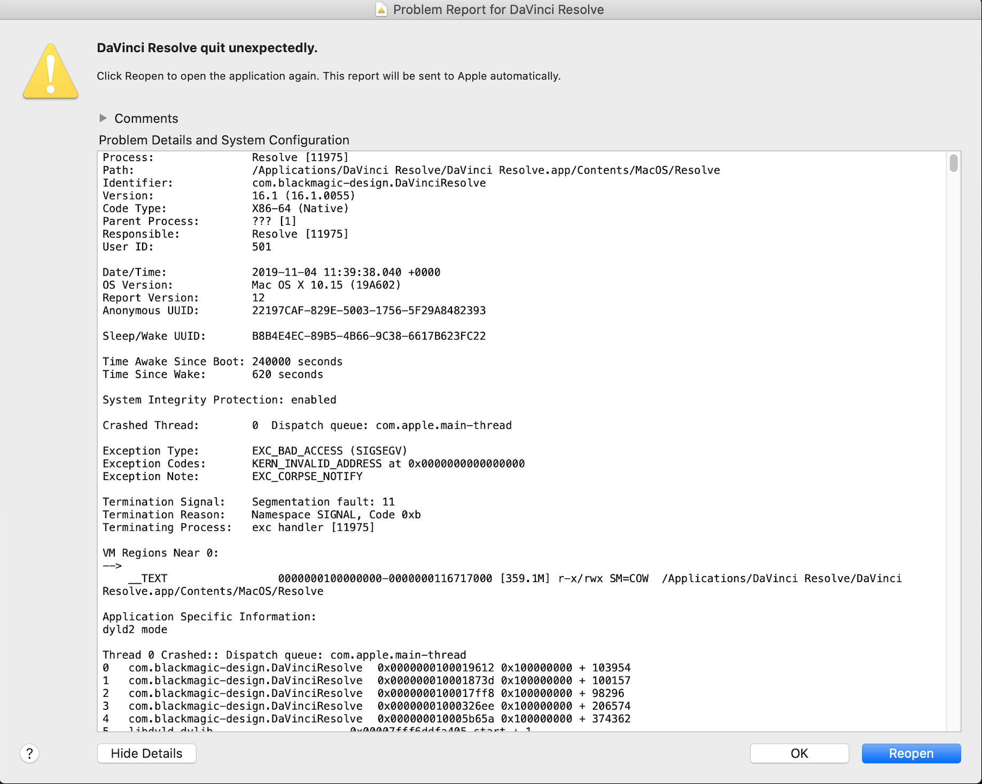
Task: Click the document icon in the title bar
Action: point(381,10)
